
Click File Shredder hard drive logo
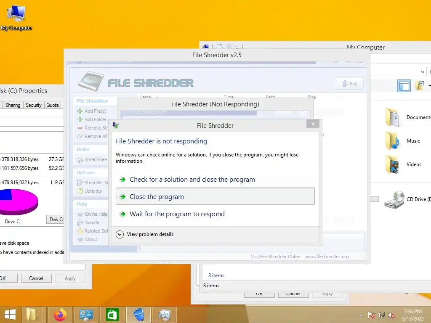pos(91,81)
